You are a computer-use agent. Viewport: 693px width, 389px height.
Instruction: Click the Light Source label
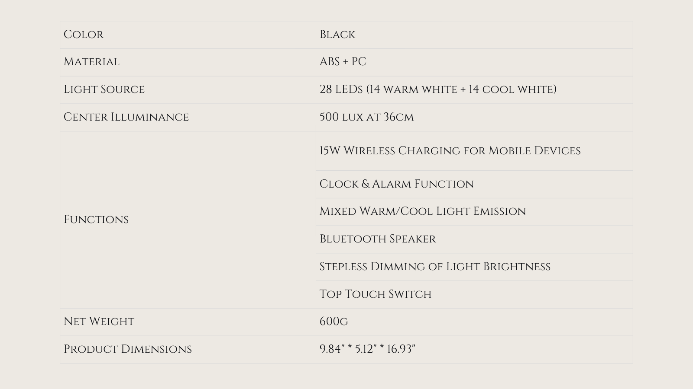pos(104,89)
